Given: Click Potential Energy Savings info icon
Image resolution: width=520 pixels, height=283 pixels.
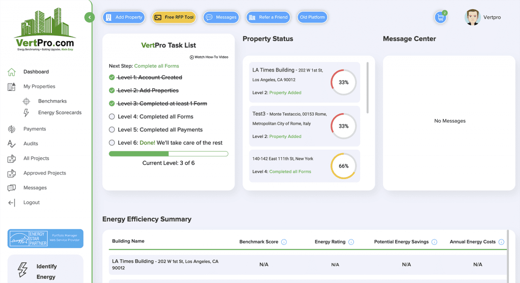Looking at the screenshot, I should (434, 242).
